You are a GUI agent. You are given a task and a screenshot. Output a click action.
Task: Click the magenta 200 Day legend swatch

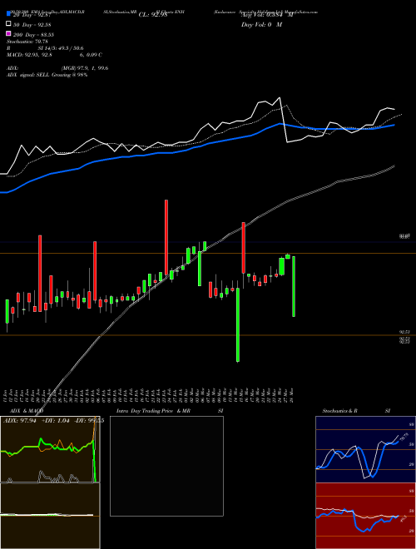point(9,33)
